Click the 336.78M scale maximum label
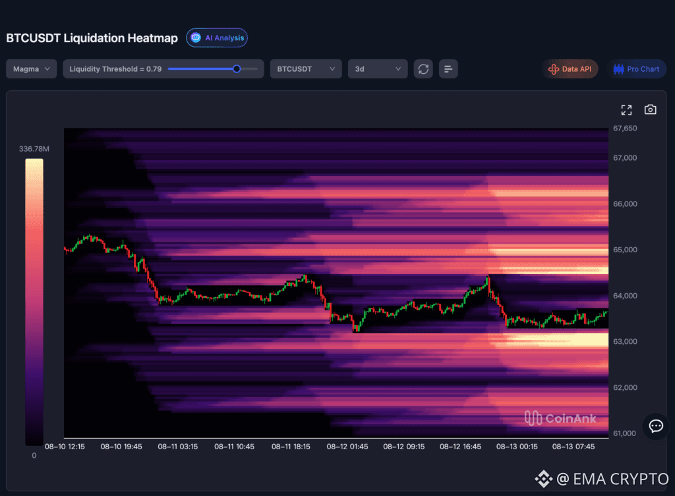This screenshot has height=496, width=675. pos(34,149)
